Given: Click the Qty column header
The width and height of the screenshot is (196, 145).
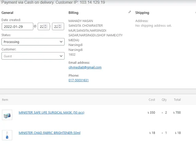Looking at the screenshot, I should coord(164,100).
